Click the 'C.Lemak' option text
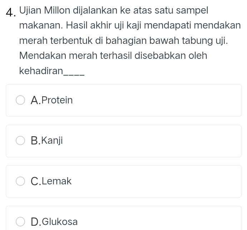Image resolution: width=247 pixels, height=230 pixels. [51, 182]
